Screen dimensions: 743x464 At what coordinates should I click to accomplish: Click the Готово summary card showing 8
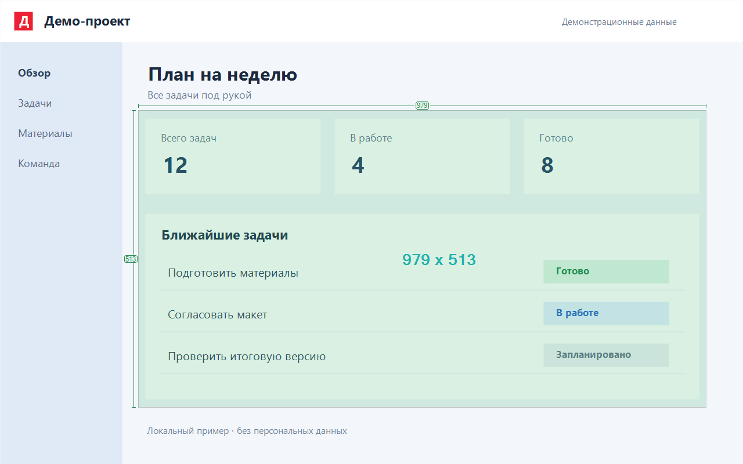611,156
